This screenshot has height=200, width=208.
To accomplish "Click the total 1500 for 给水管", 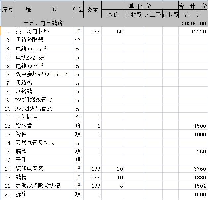I will point(193,126).
